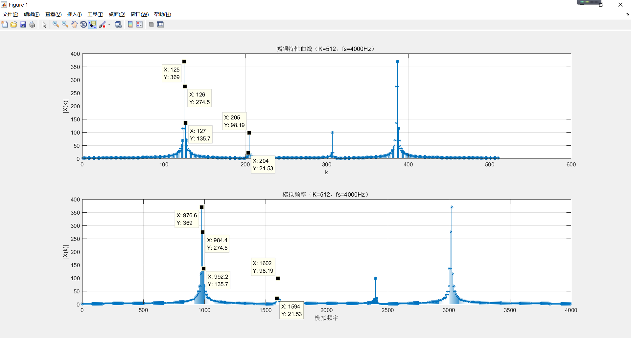Open the 窗口(W) menu
This screenshot has width=631, height=338.
click(140, 14)
